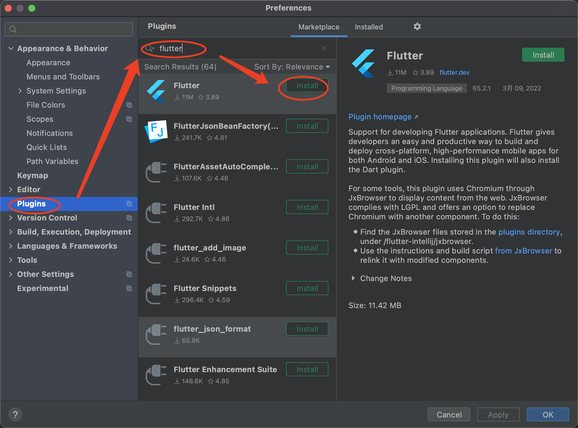Click the Scopes project-level icon
This screenshot has width=578, height=428.
(x=129, y=119)
